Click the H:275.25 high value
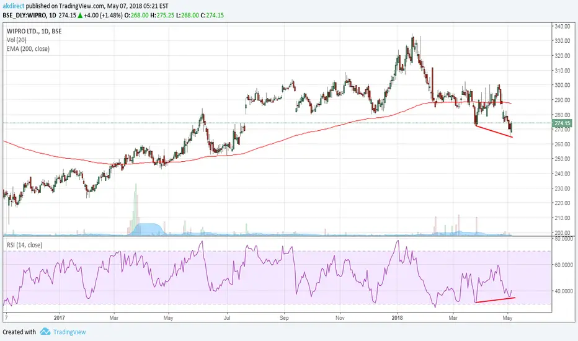Image resolution: width=578 pixels, height=341 pixels. pos(162,15)
